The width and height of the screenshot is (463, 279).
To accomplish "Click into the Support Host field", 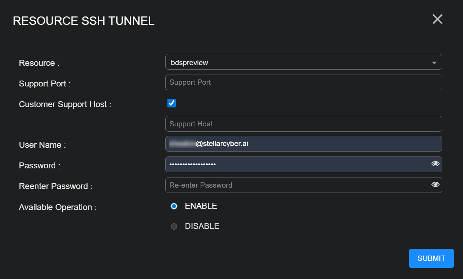I will click(x=303, y=124).
